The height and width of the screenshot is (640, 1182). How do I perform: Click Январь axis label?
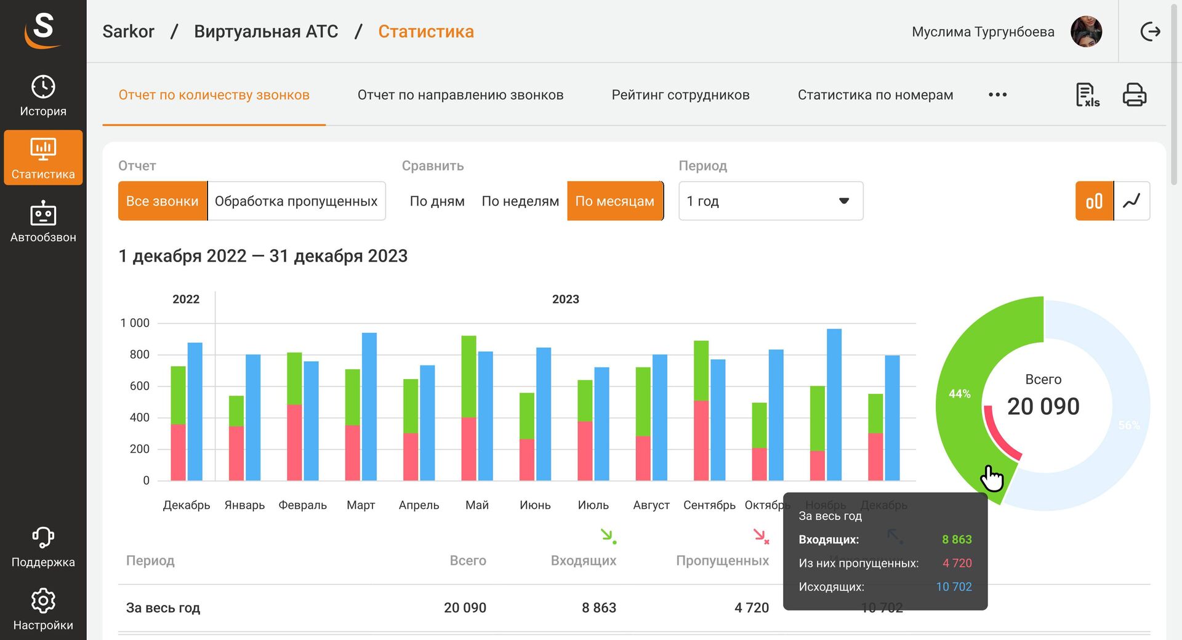pos(244,505)
